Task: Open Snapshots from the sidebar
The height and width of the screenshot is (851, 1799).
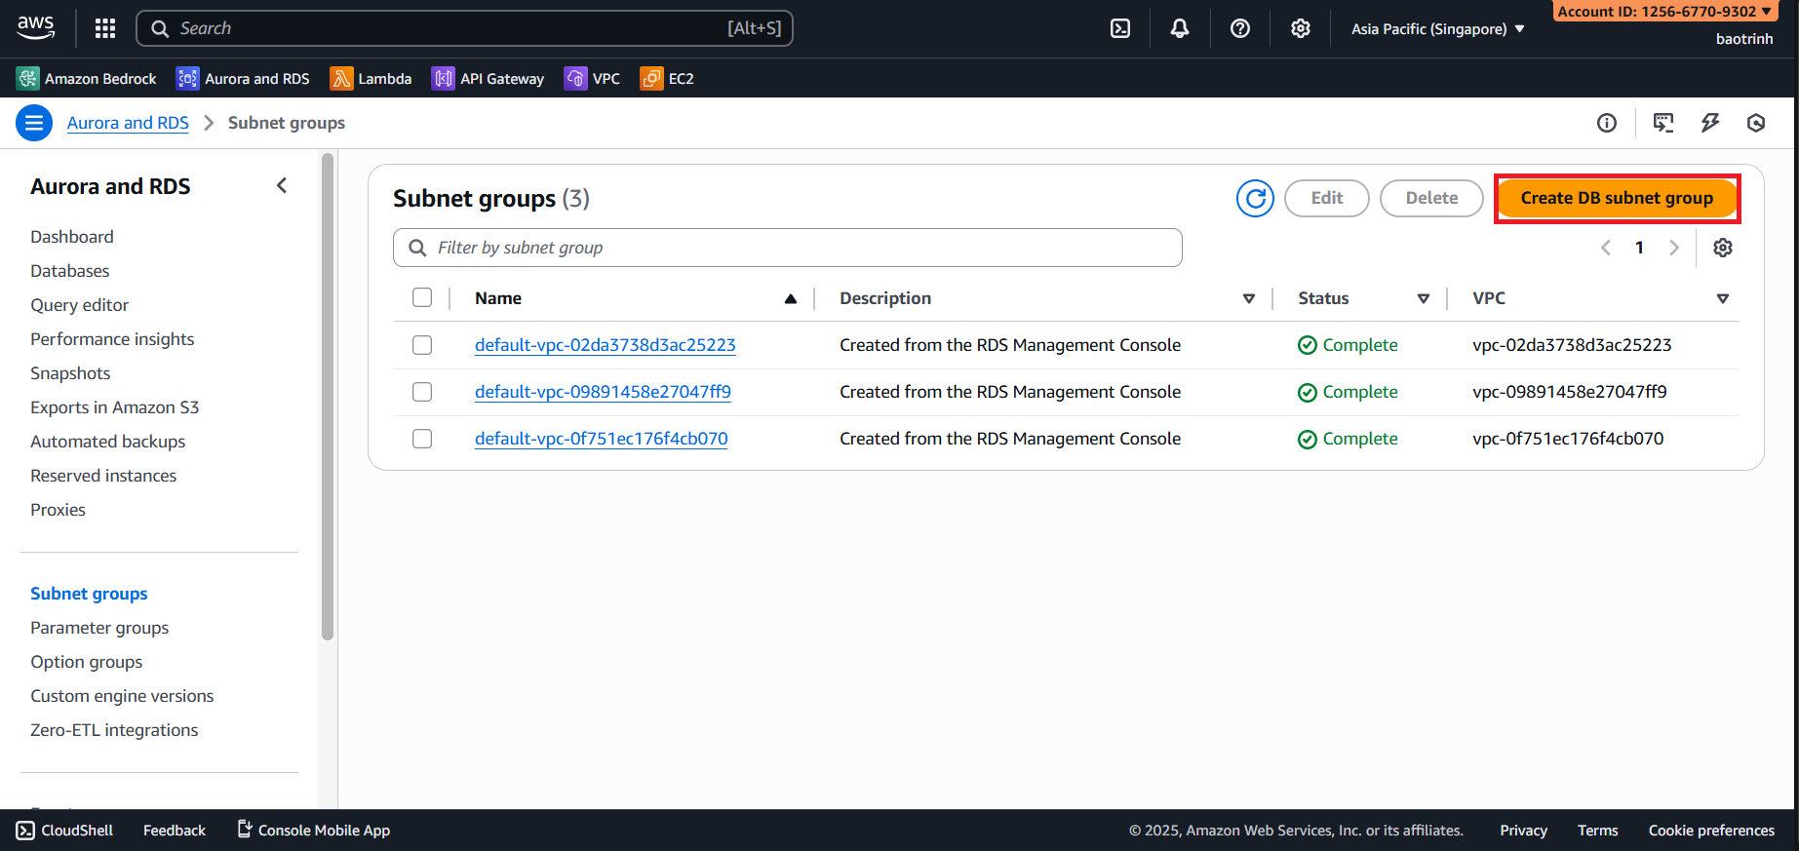Action: point(70,373)
